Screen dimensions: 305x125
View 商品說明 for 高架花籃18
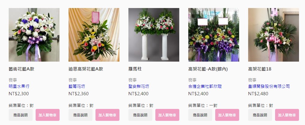pyautogui.click(x=260, y=115)
